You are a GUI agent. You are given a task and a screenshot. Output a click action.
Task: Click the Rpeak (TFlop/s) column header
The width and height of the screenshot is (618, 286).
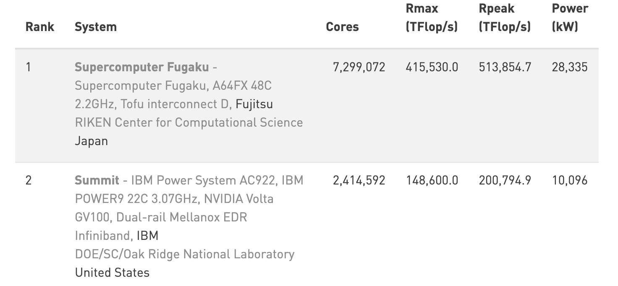(505, 18)
